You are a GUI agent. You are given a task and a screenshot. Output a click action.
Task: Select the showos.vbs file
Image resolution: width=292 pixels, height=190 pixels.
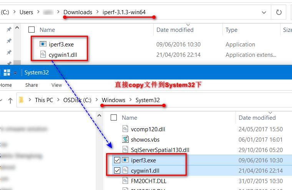tap(145, 140)
